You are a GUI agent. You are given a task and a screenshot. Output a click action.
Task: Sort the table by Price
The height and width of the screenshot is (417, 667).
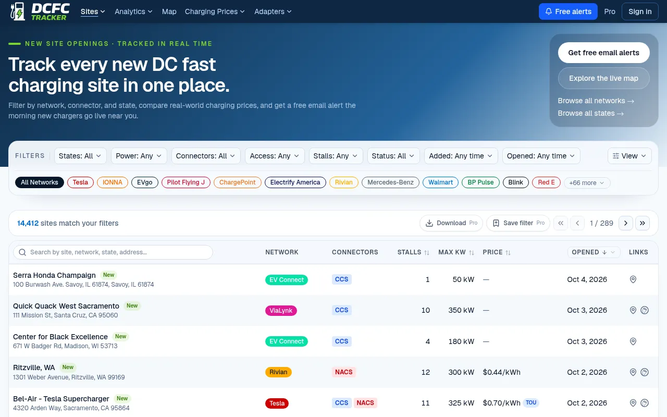point(497,252)
